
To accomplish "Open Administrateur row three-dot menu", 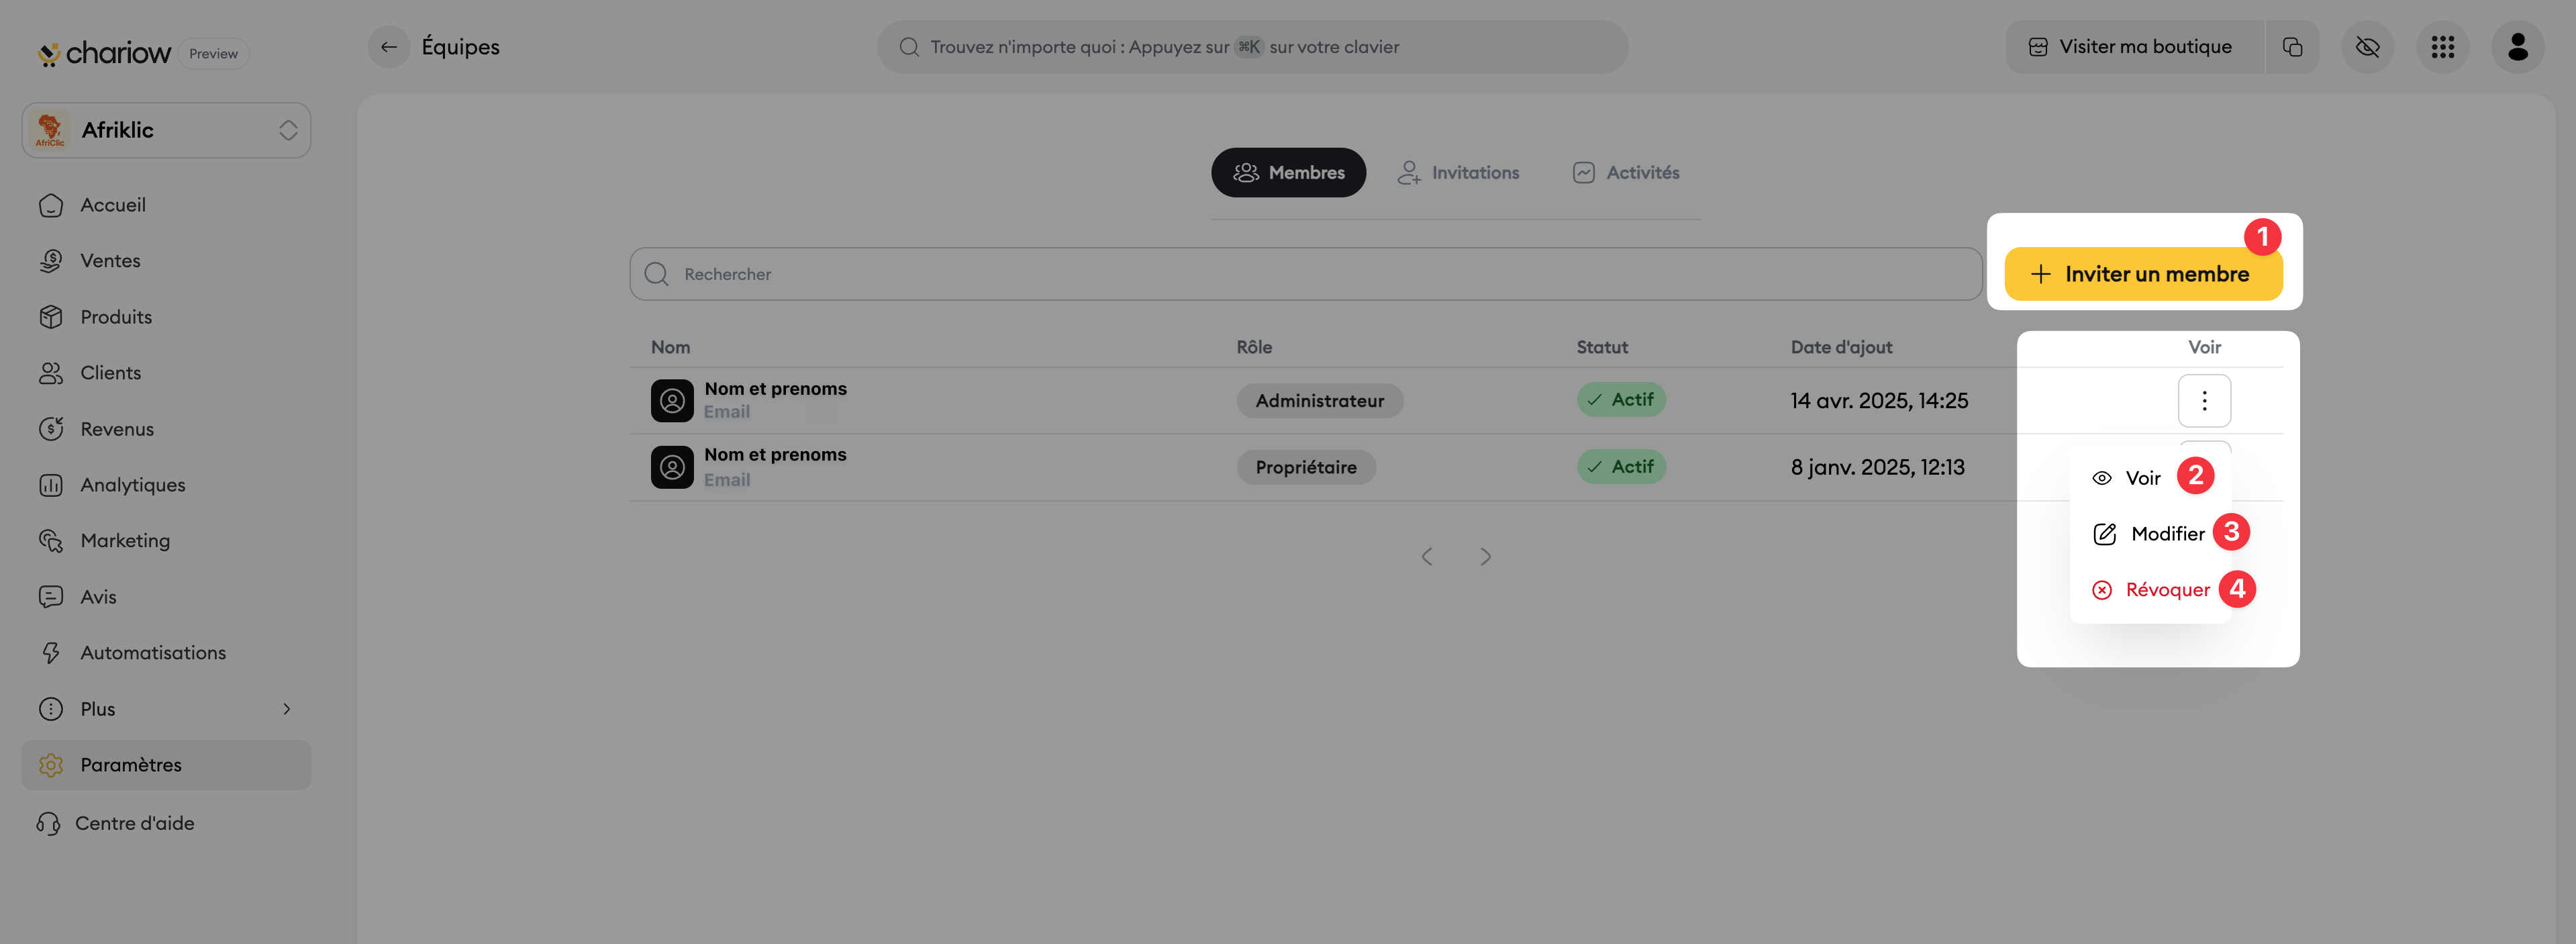I will [2204, 401].
